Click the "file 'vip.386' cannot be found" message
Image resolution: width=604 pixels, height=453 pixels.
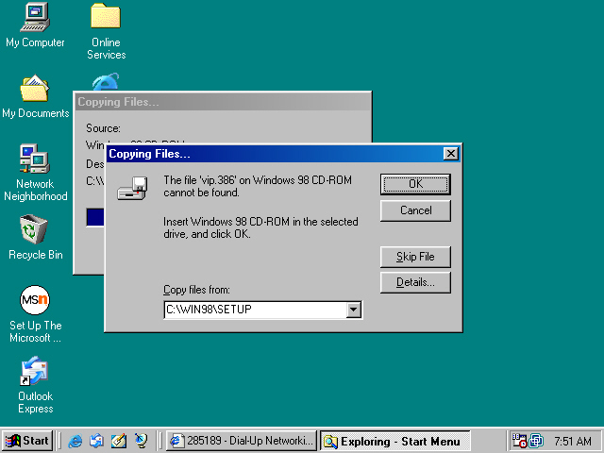tap(258, 186)
